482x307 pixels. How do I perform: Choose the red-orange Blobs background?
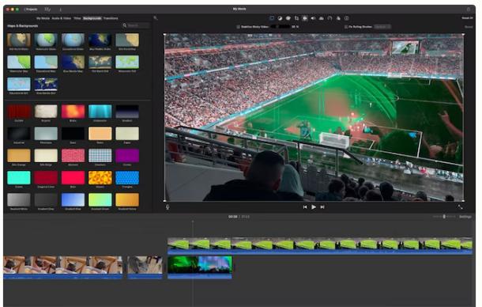73,111
